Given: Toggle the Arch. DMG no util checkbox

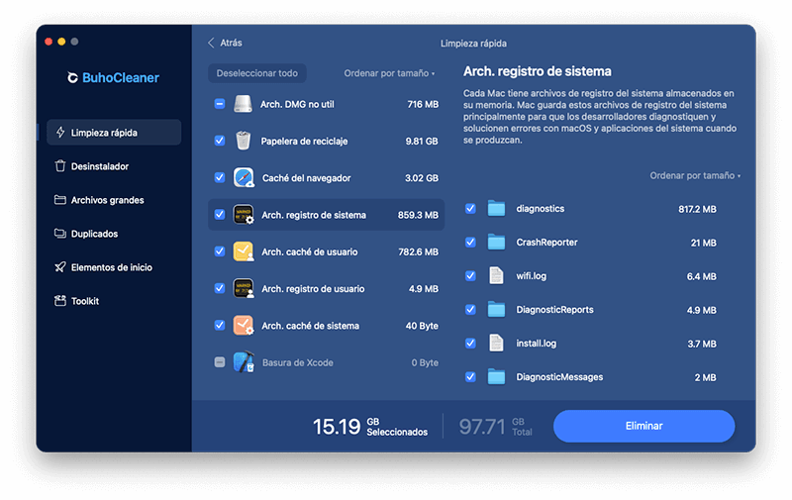Looking at the screenshot, I should click(219, 104).
